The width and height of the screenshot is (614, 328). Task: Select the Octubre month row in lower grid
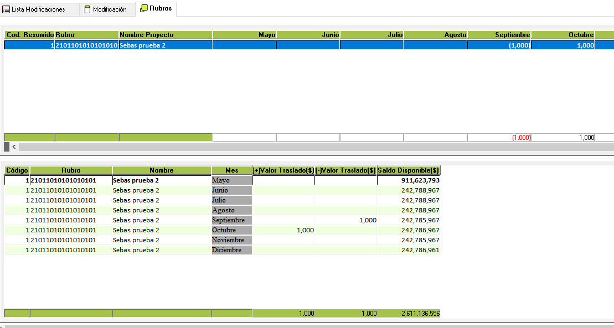(x=231, y=230)
